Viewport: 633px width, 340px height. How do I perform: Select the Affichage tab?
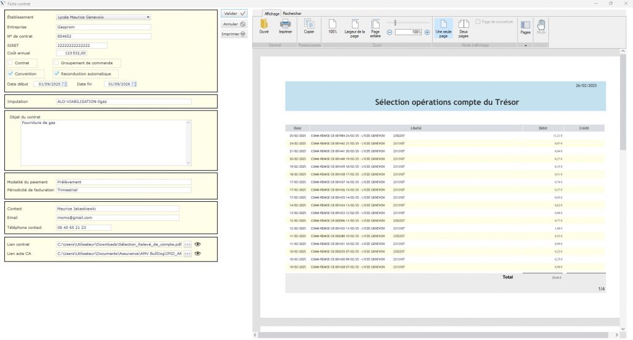pyautogui.click(x=271, y=13)
